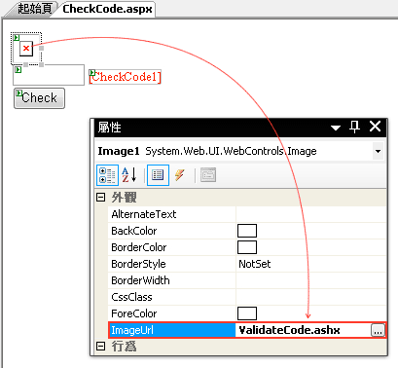Click the ForeColor swatch
This screenshot has height=368, width=398.
247,313
